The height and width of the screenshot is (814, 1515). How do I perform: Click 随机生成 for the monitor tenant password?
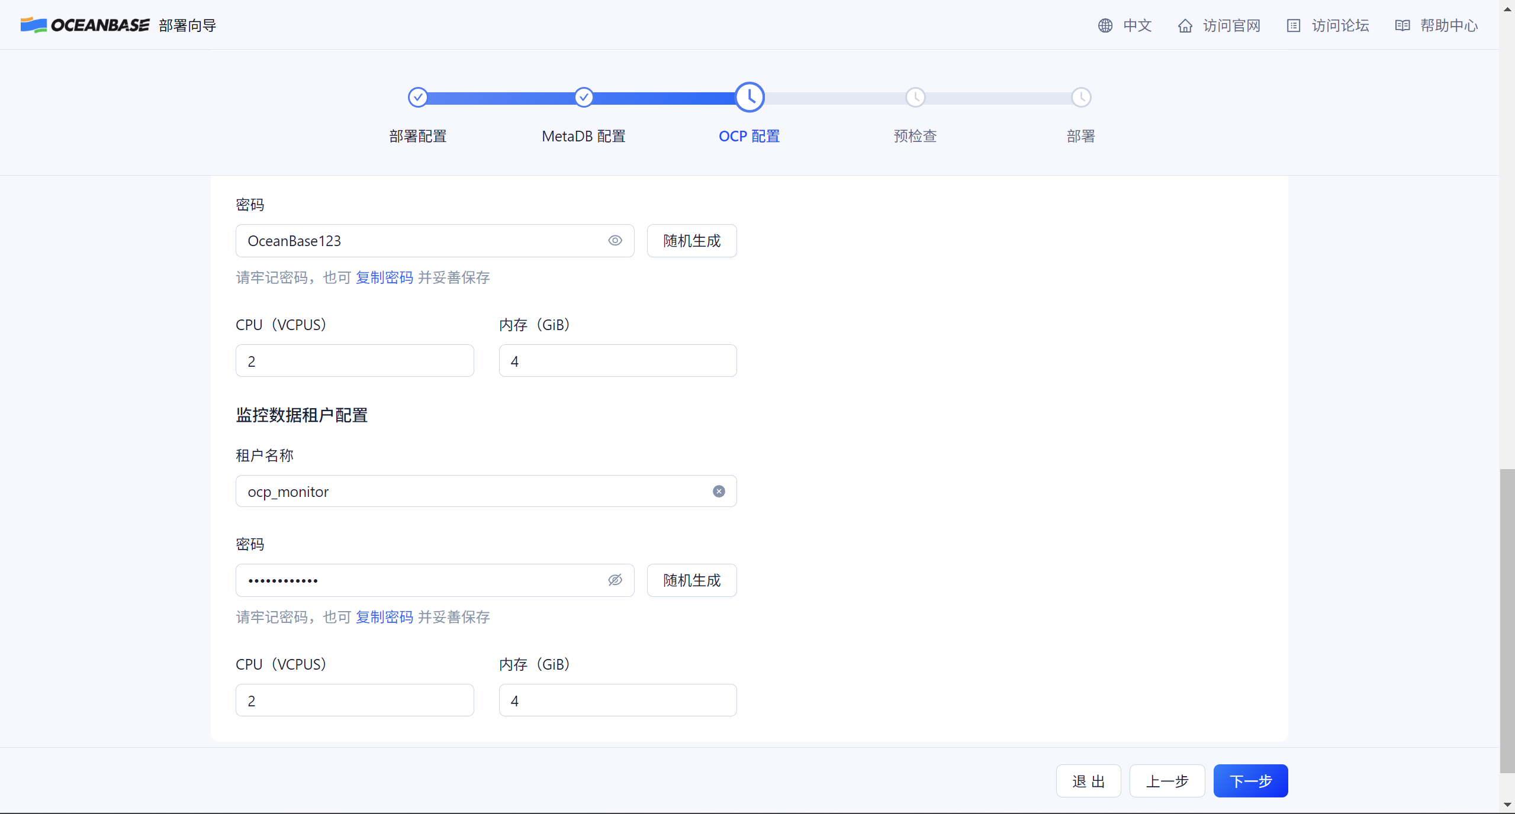tap(691, 580)
